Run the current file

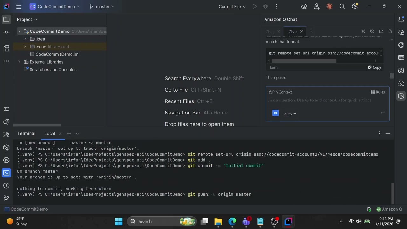click(x=255, y=6)
